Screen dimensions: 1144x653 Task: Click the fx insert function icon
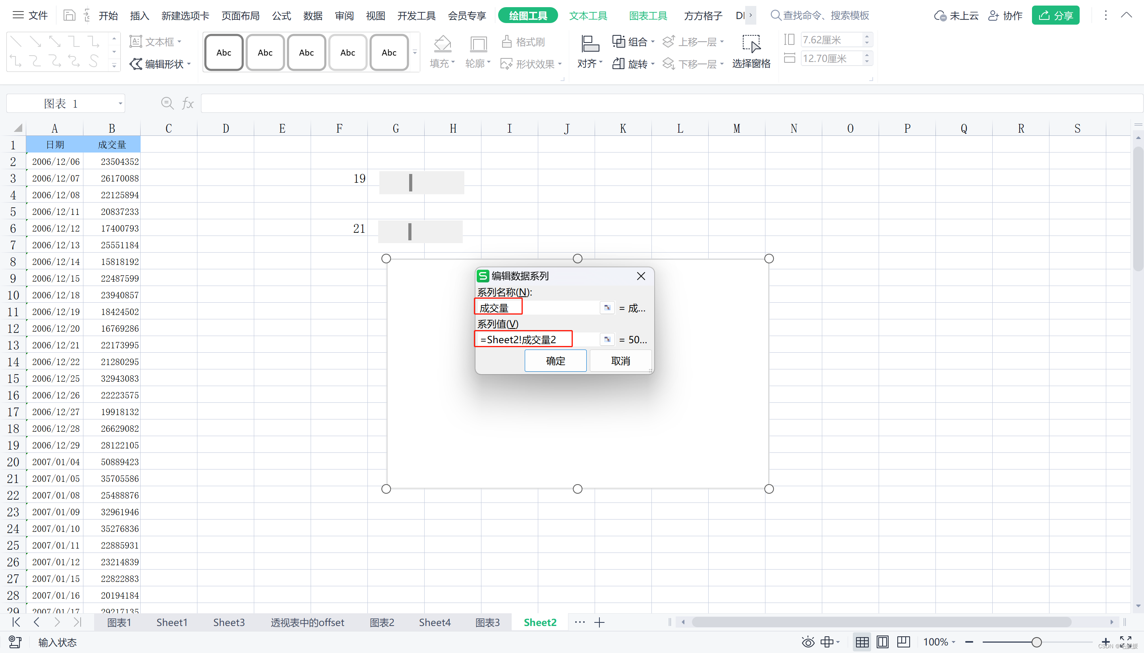187,103
